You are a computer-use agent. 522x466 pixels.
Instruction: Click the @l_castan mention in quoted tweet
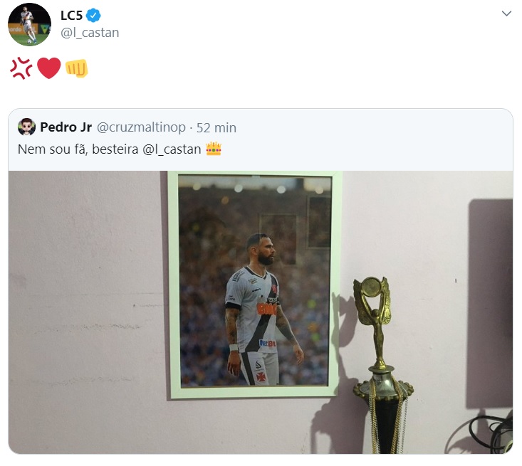pyautogui.click(x=172, y=149)
